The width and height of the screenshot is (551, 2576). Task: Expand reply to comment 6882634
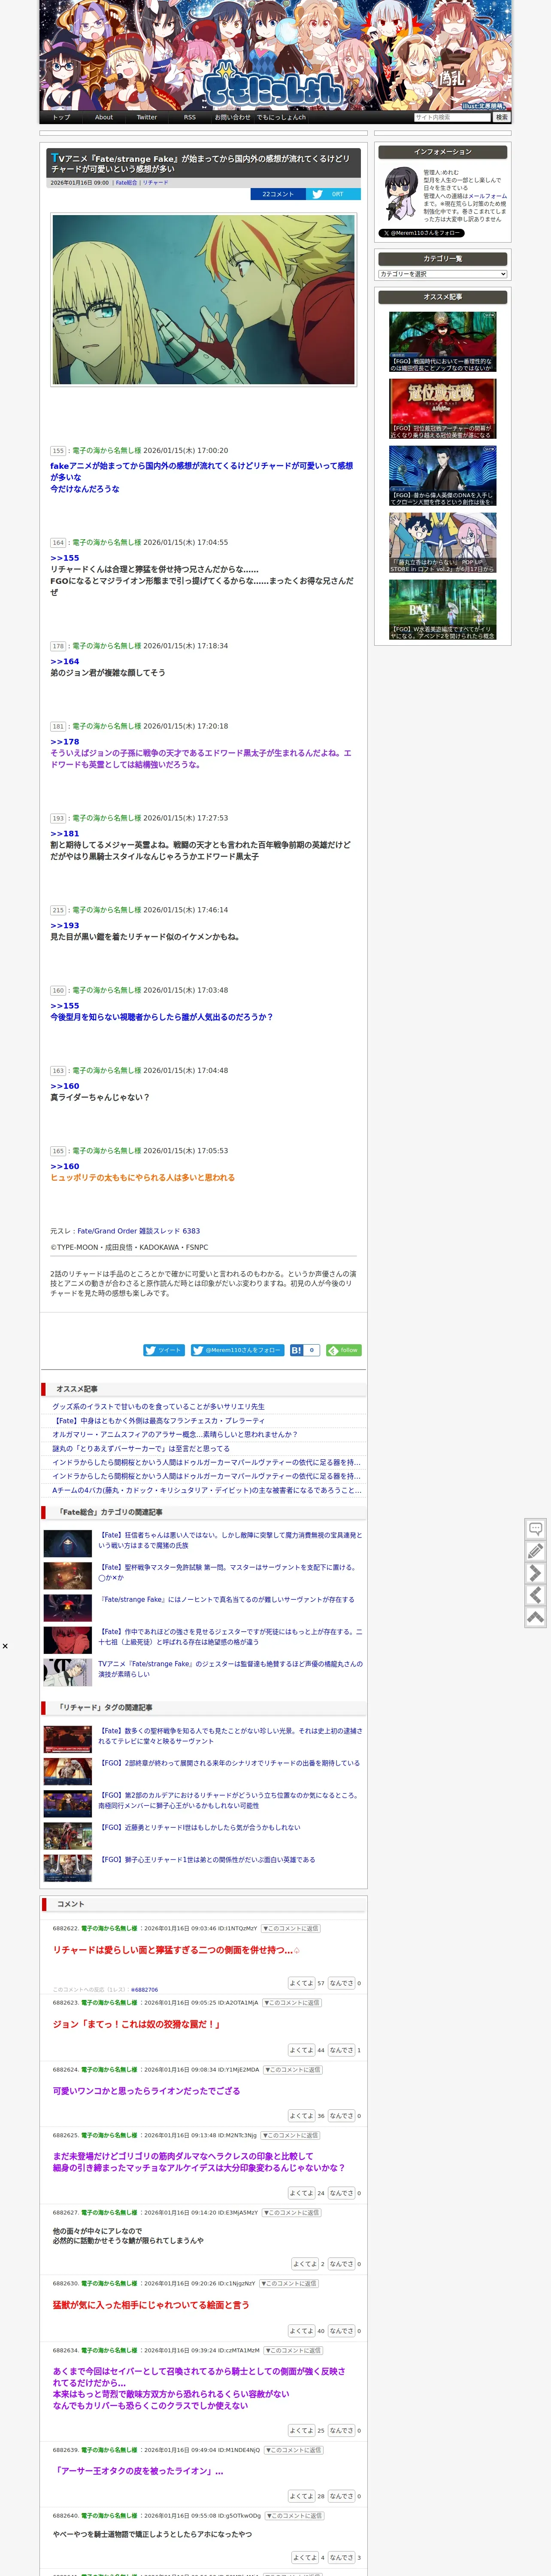coord(294,2350)
